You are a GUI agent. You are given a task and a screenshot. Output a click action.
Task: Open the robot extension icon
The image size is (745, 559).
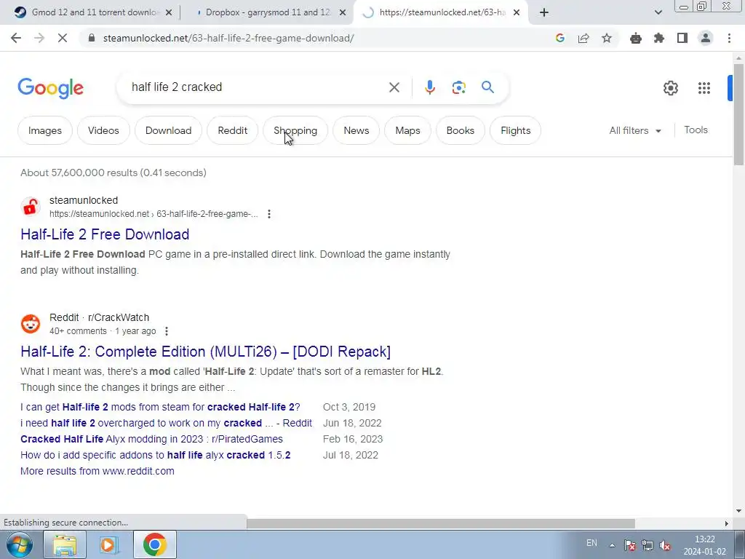(x=636, y=38)
